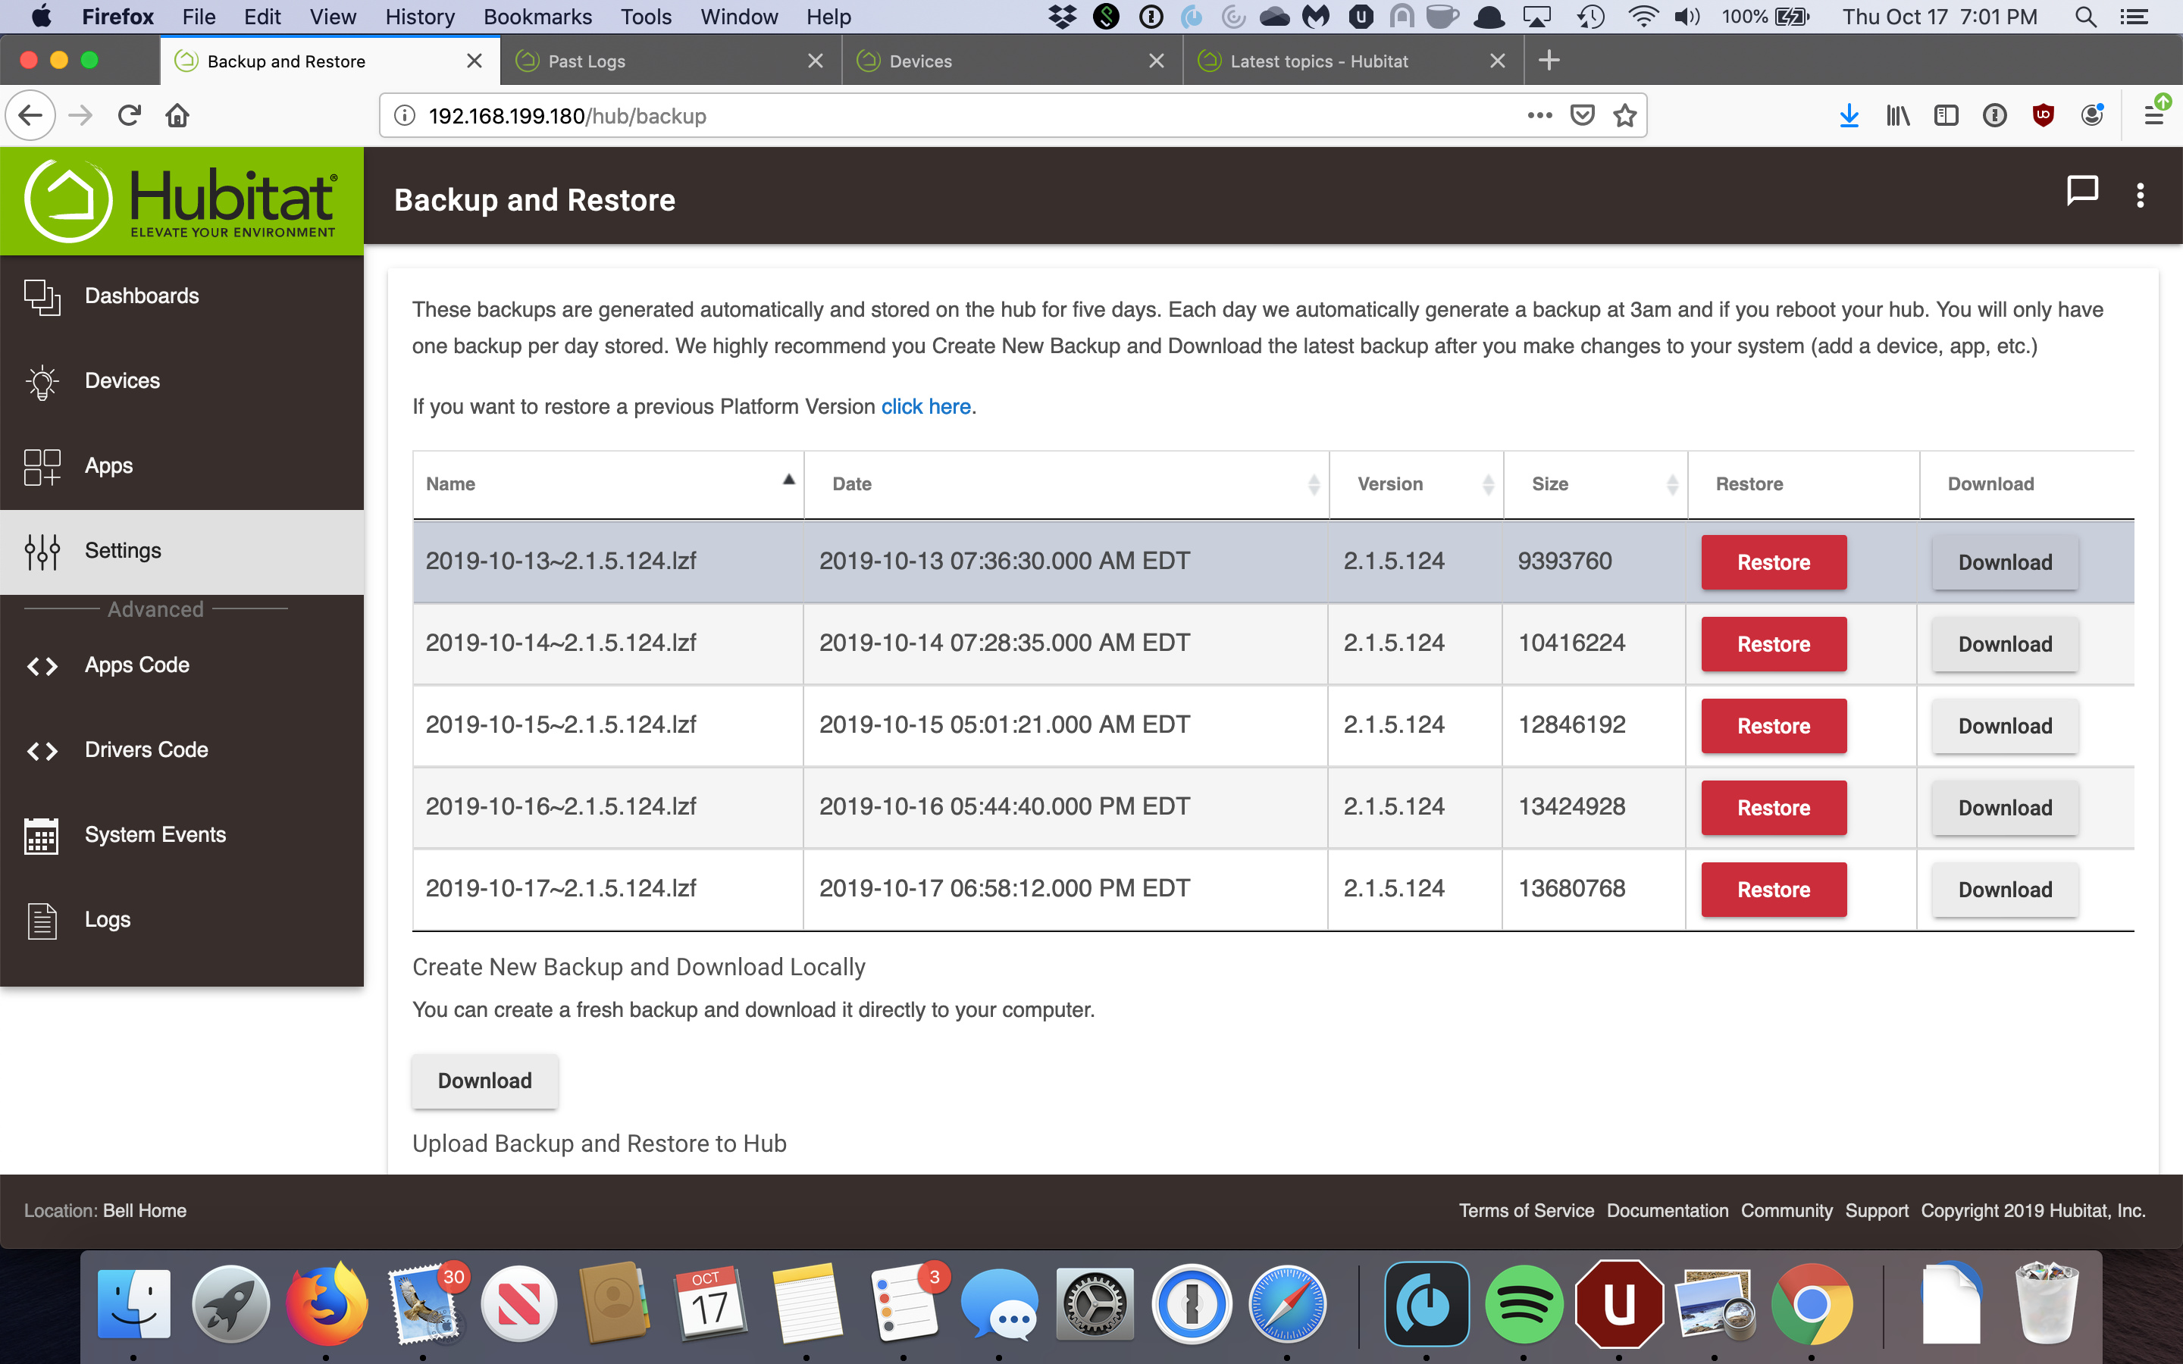The image size is (2183, 1364).
Task: Open the uBlock Origin extension icon
Action: click(x=2044, y=115)
